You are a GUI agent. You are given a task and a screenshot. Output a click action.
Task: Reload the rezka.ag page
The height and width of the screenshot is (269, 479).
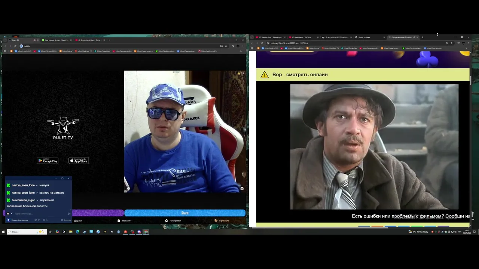[x=262, y=43]
